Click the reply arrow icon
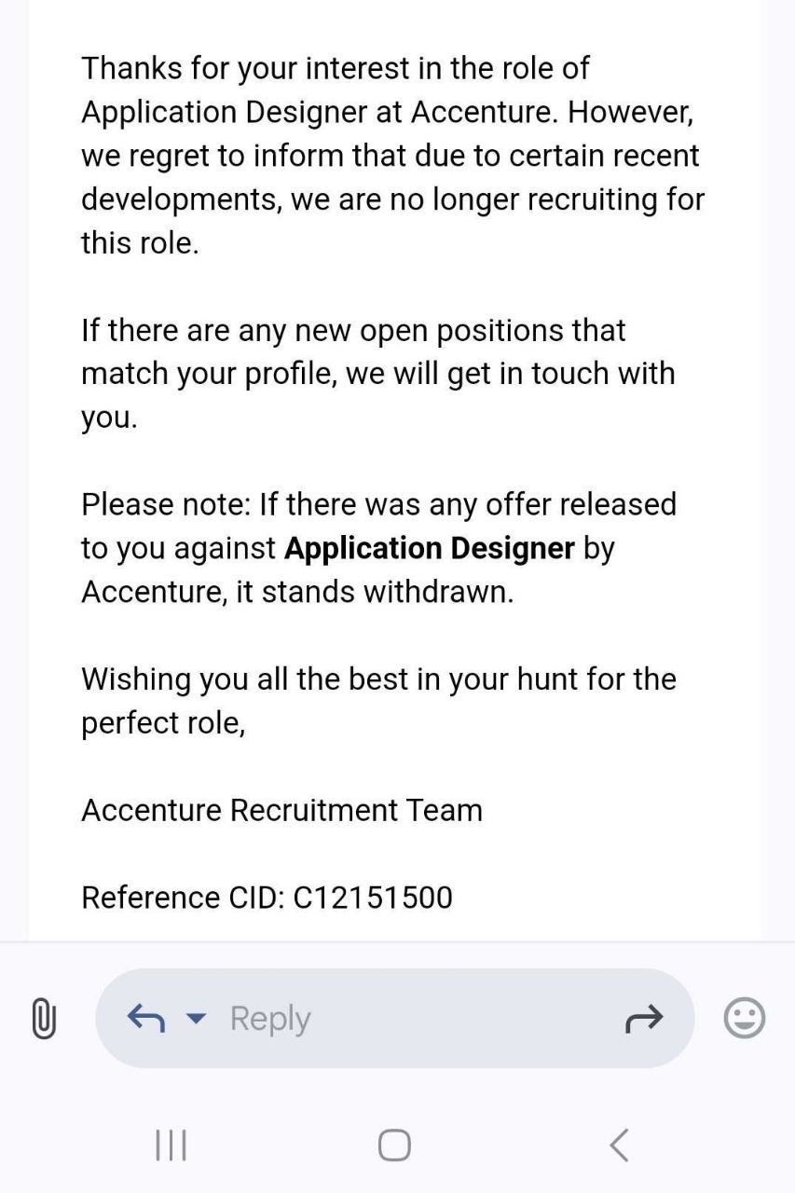The height and width of the screenshot is (1193, 795). pyautogui.click(x=145, y=1018)
